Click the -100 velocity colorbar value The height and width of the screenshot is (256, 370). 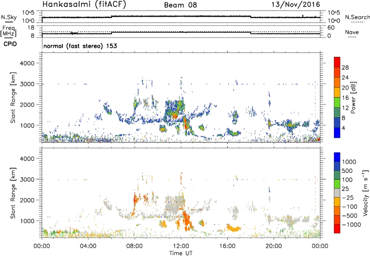[x=349, y=207]
